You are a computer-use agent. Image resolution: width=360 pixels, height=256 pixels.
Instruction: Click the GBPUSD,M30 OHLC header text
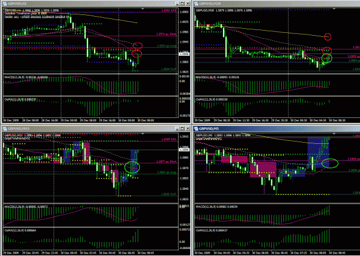(x=224, y=10)
